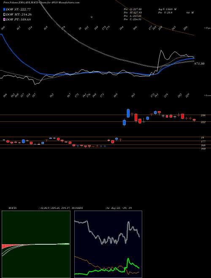Image resolution: width=211 pixels, height=278 pixels.
Task: Click the green +DI line peak in ADX panel
Action: (x=128, y=259)
